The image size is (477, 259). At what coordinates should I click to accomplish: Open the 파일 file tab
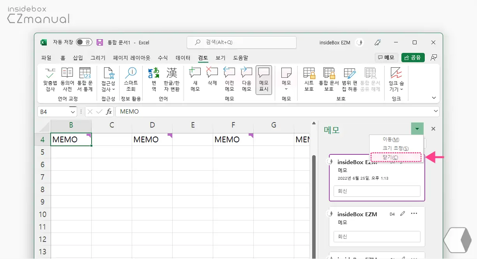[46, 58]
